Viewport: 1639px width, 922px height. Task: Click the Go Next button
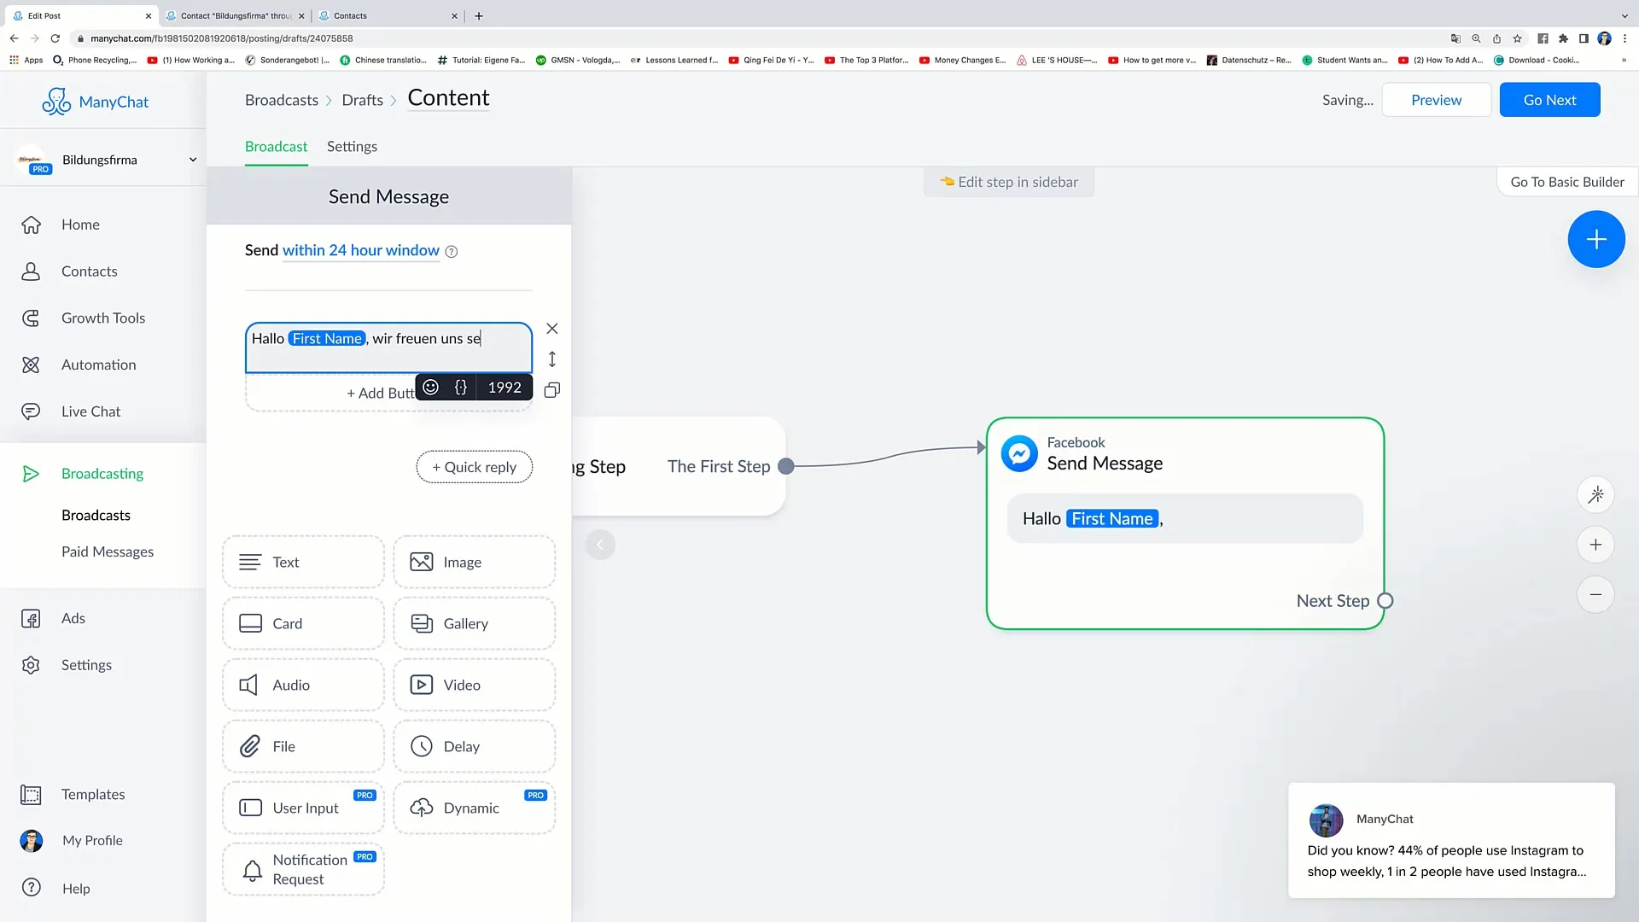tap(1549, 100)
